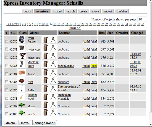Switch to the import tab

coord(108,11)
